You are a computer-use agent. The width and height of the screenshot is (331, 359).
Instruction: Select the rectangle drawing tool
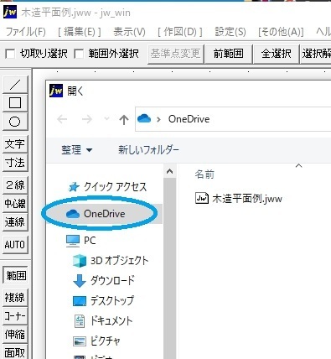point(15,103)
